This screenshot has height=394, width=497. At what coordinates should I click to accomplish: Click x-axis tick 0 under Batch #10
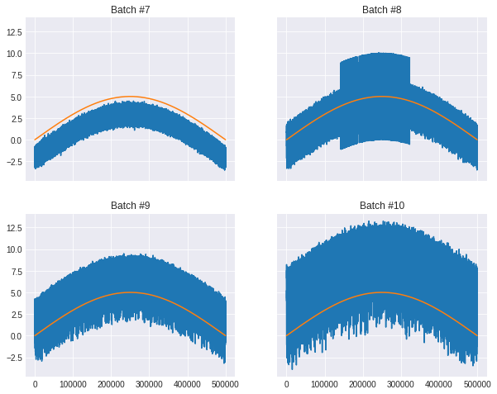coord(286,385)
